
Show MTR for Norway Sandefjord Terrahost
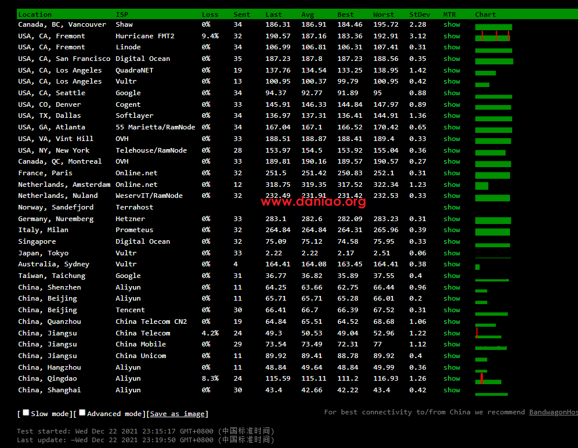(x=451, y=207)
